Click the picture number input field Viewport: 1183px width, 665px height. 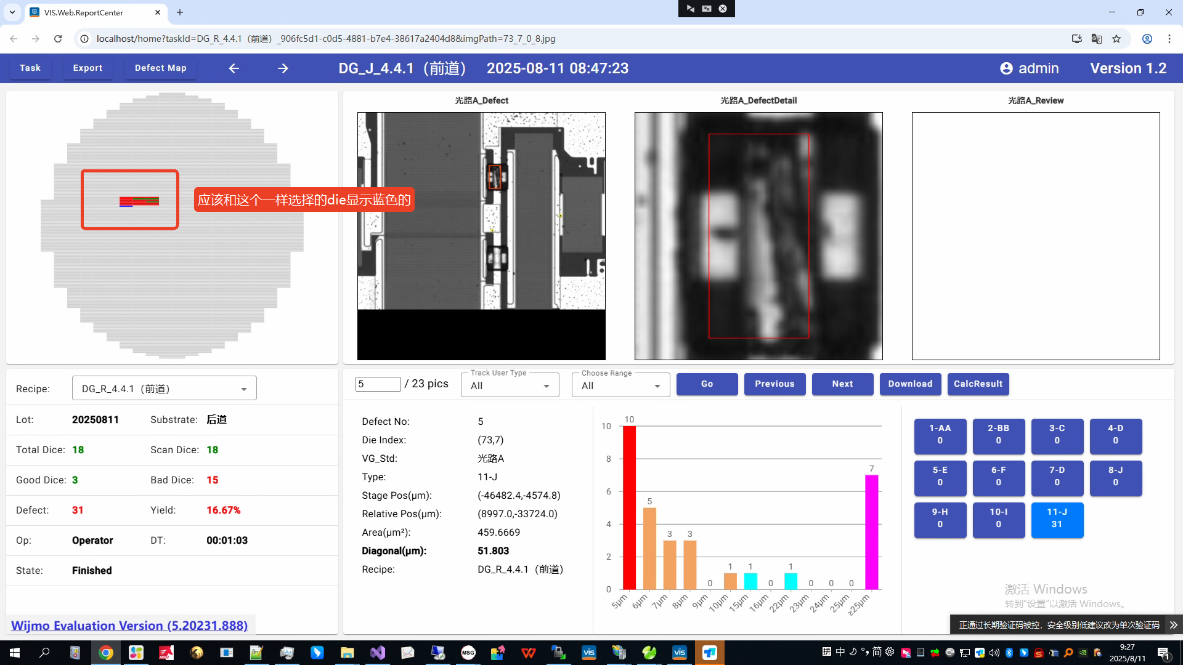pyautogui.click(x=378, y=384)
